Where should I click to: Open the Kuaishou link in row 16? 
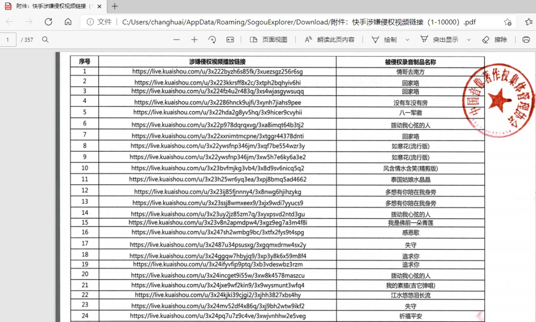coord(217,232)
